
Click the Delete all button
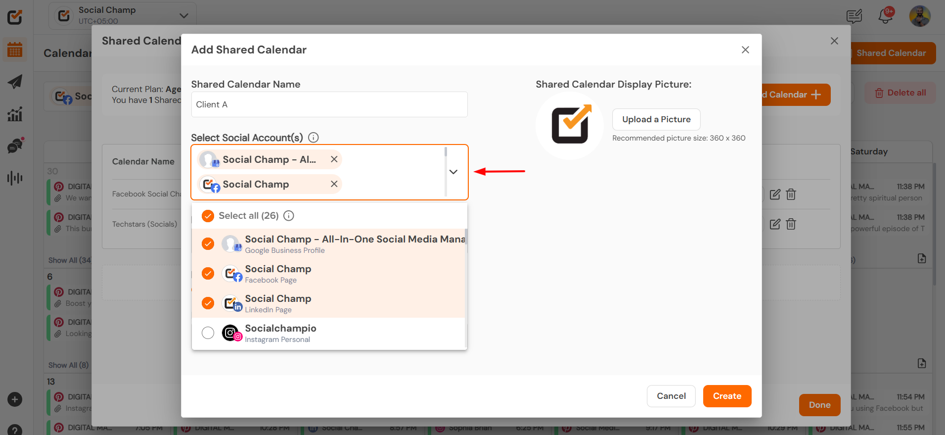tap(900, 93)
